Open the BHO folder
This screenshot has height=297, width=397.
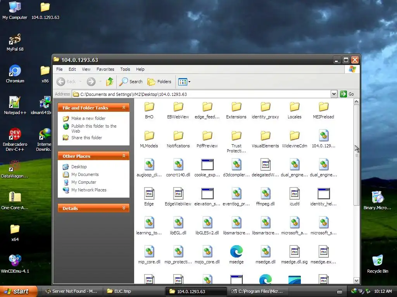(x=149, y=110)
